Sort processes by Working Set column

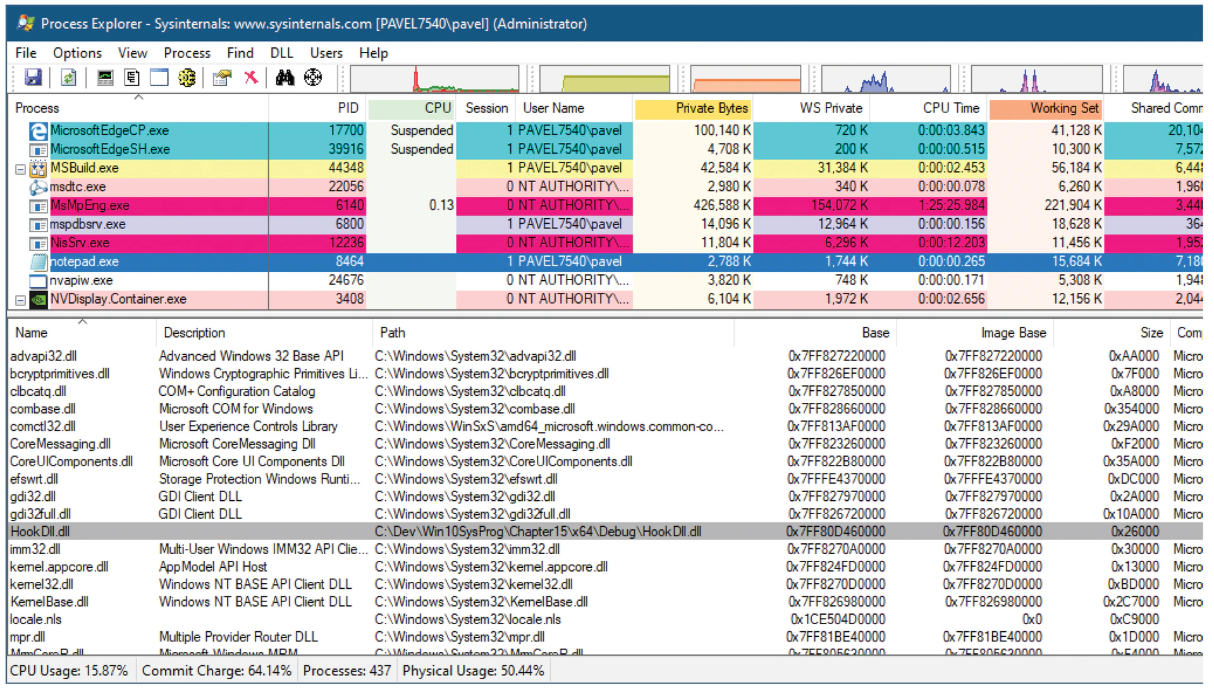tap(1046, 108)
